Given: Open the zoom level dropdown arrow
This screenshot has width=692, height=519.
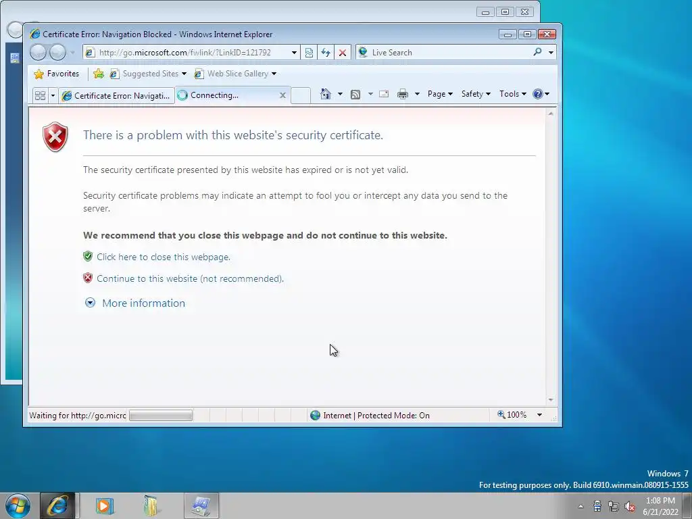Looking at the screenshot, I should [x=539, y=415].
